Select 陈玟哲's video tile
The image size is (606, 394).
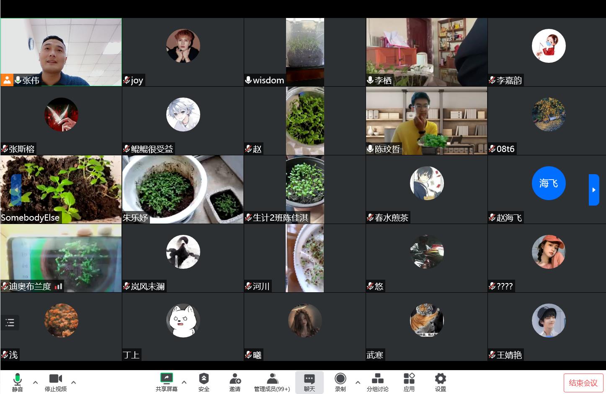426,121
